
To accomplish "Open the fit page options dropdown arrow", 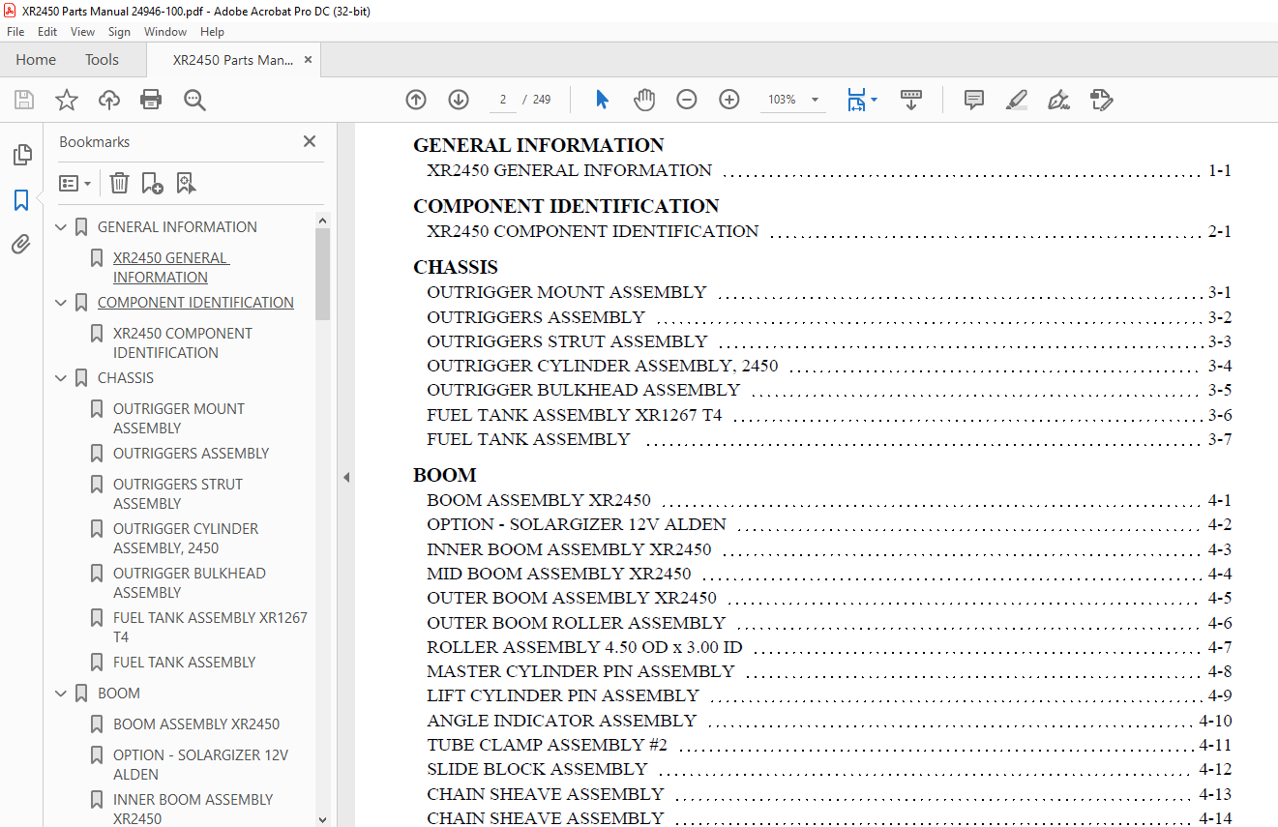I will (875, 100).
